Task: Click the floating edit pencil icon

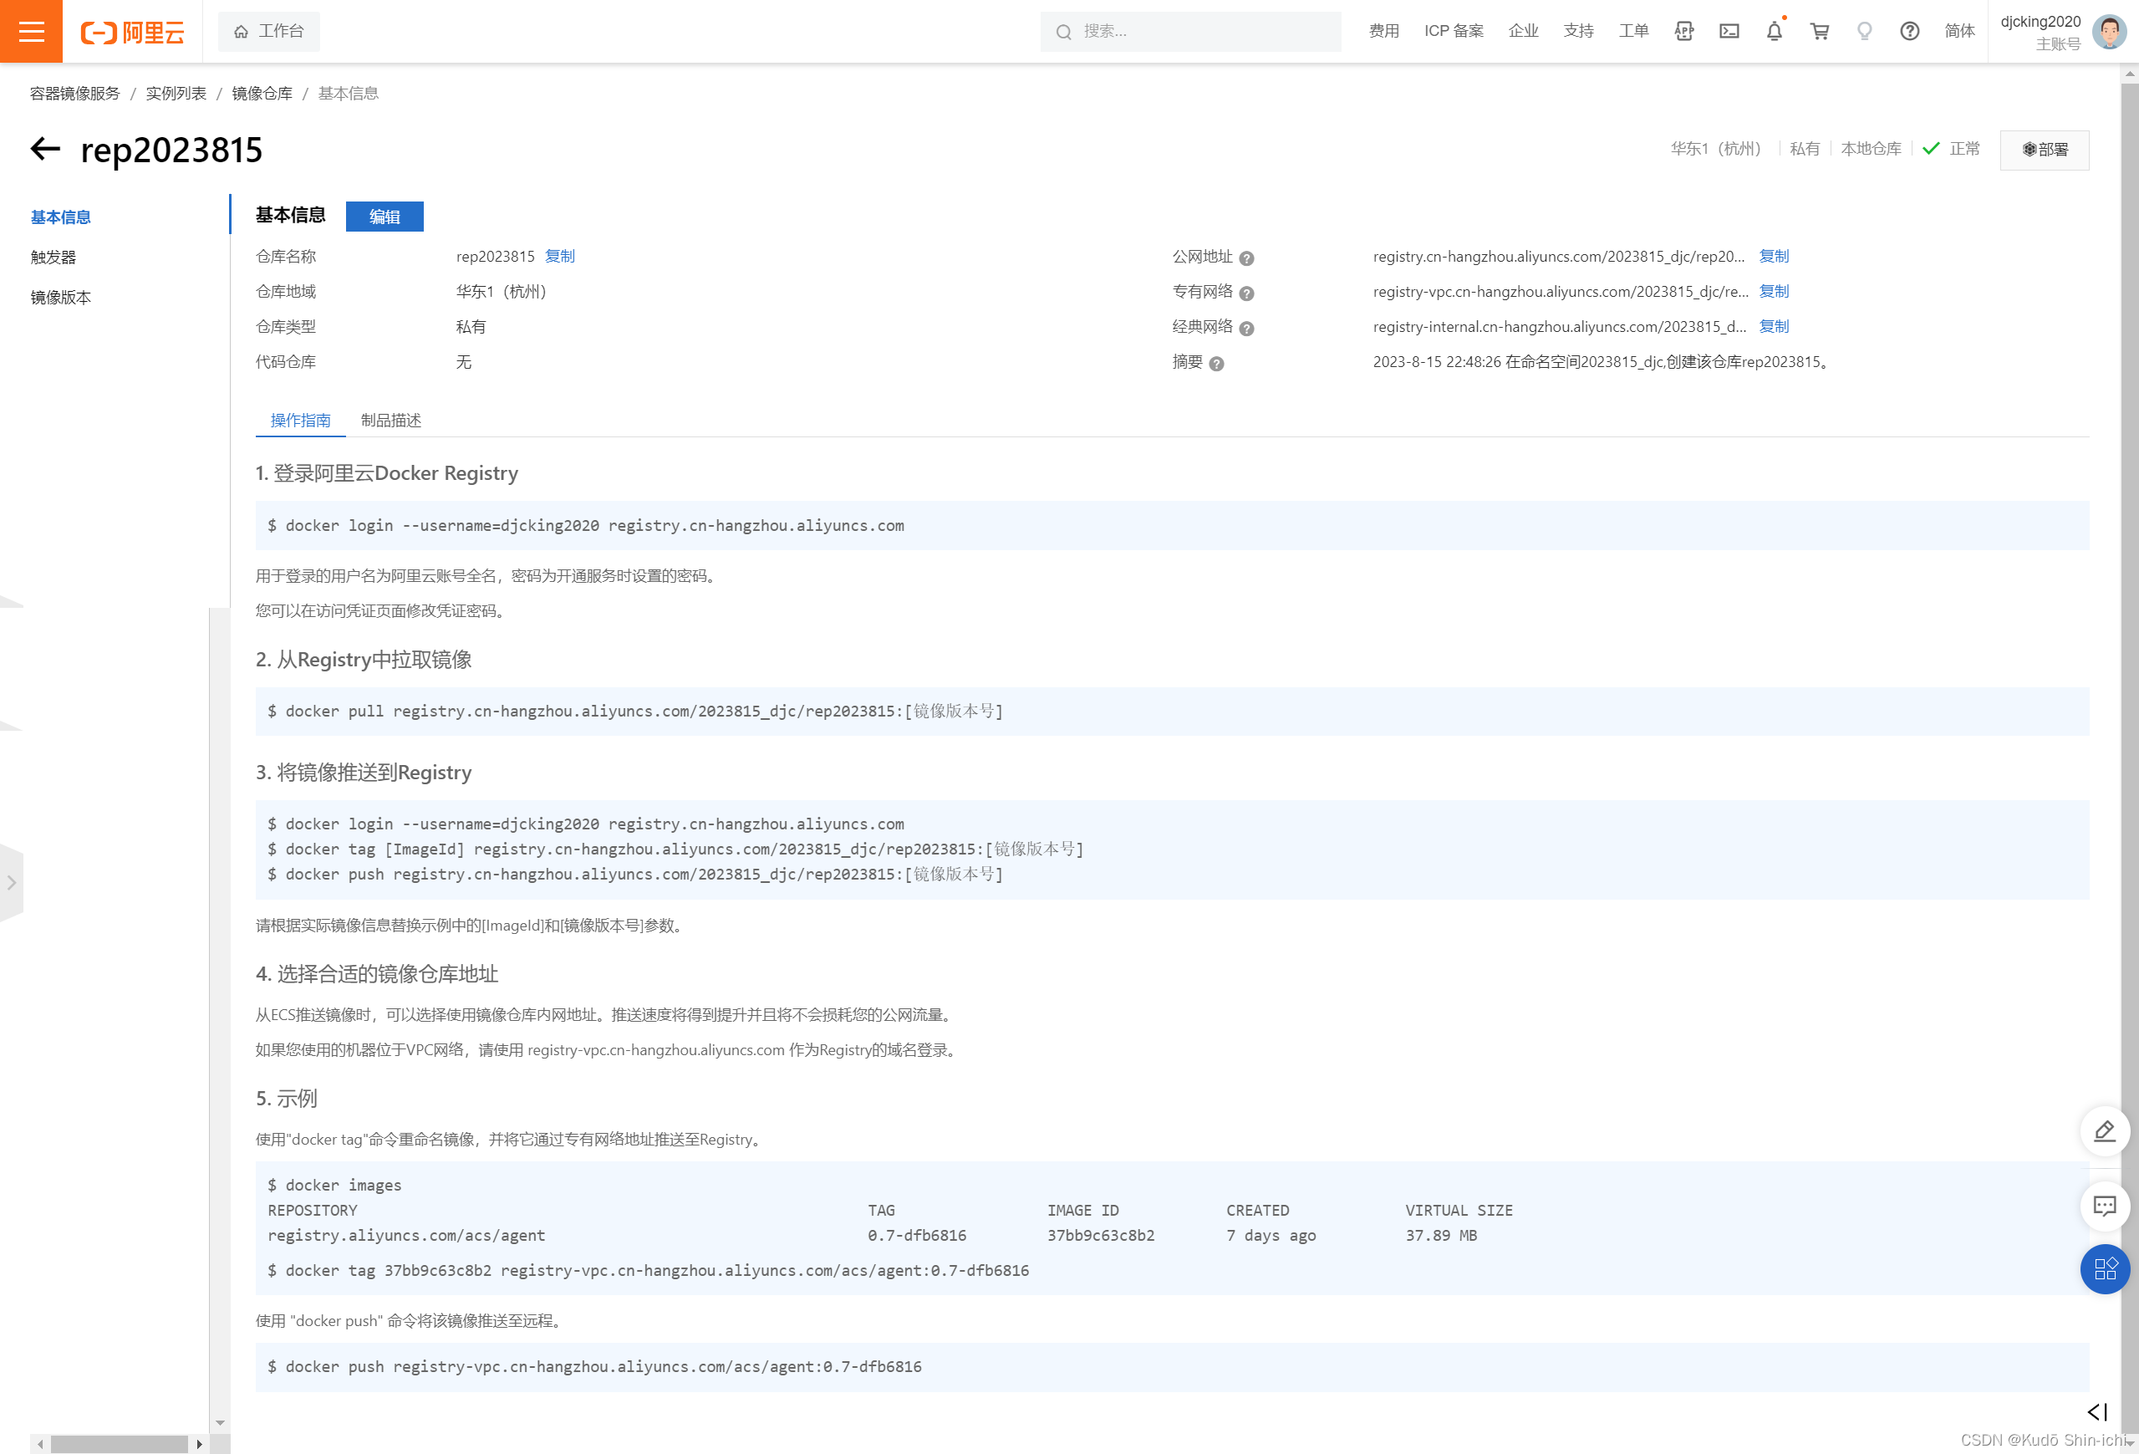Action: click(2104, 1132)
